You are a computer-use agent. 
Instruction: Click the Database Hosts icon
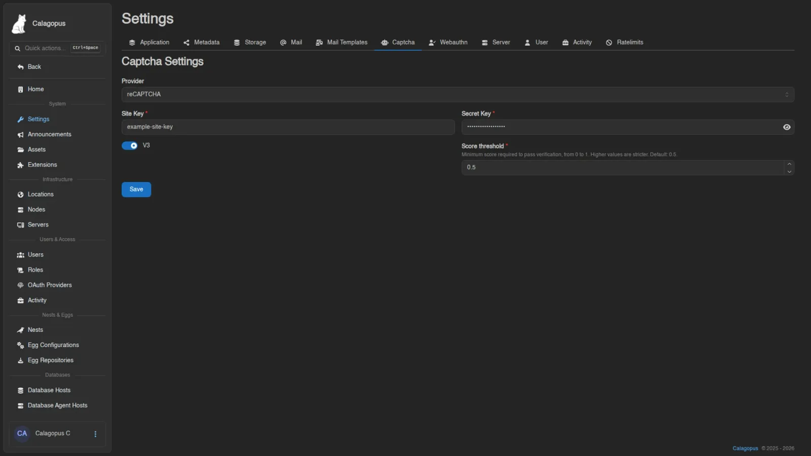coord(20,391)
